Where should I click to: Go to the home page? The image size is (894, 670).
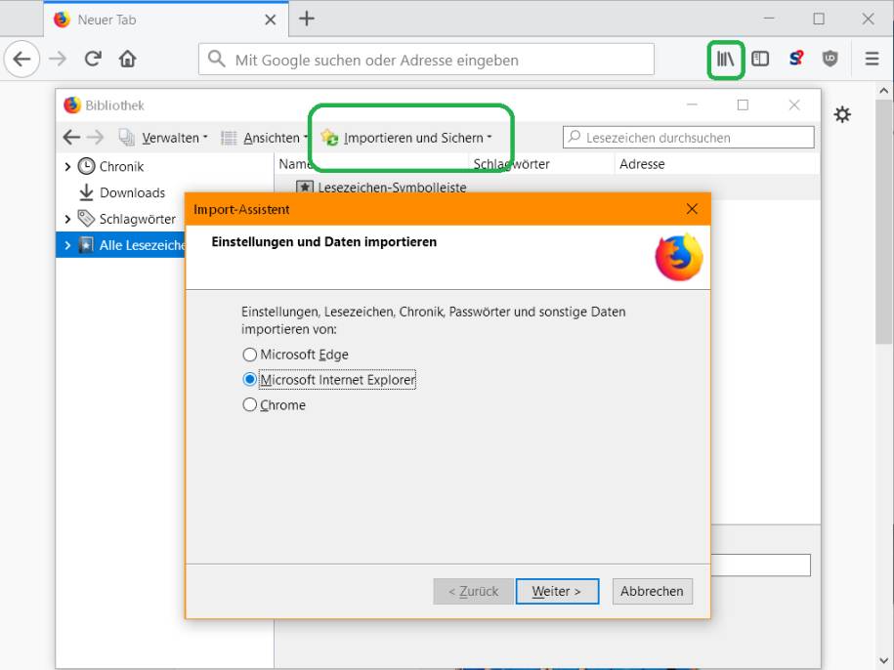point(128,59)
